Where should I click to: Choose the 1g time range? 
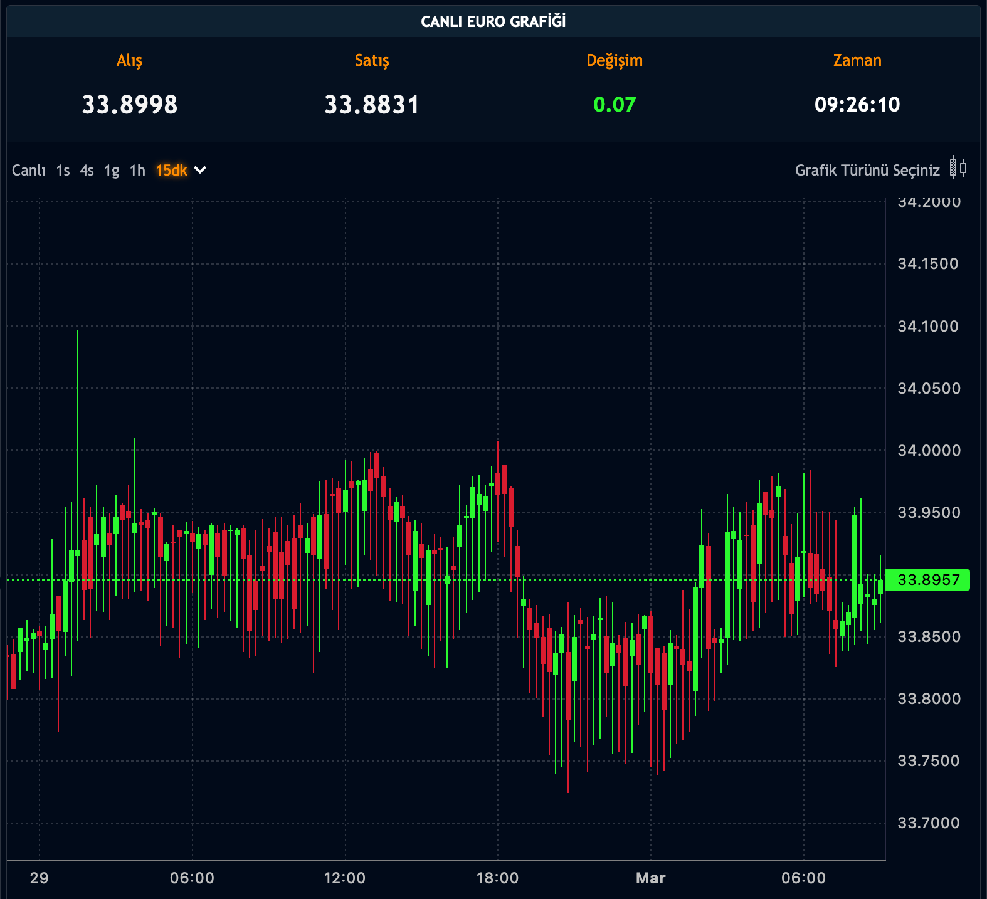click(x=112, y=171)
